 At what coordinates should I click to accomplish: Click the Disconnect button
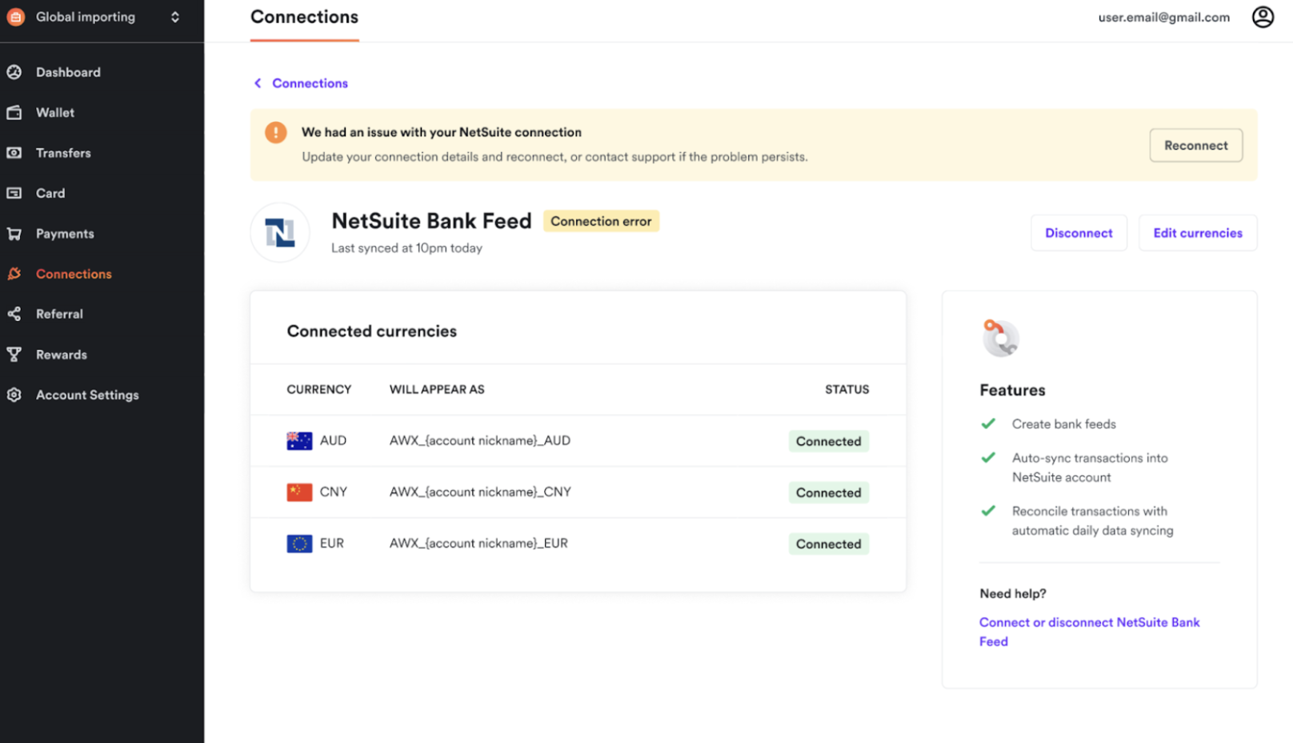1079,233
